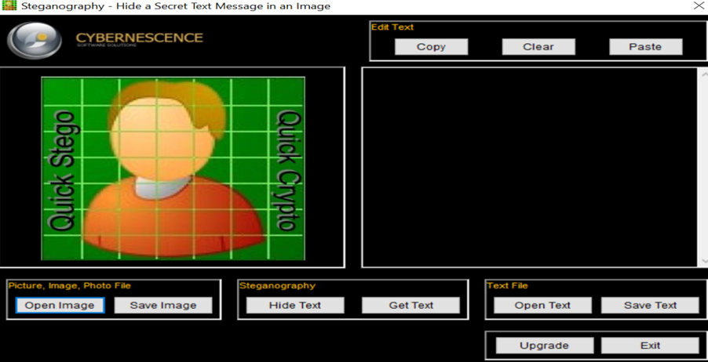
Task: Load a text file via Open Text
Action: point(542,306)
